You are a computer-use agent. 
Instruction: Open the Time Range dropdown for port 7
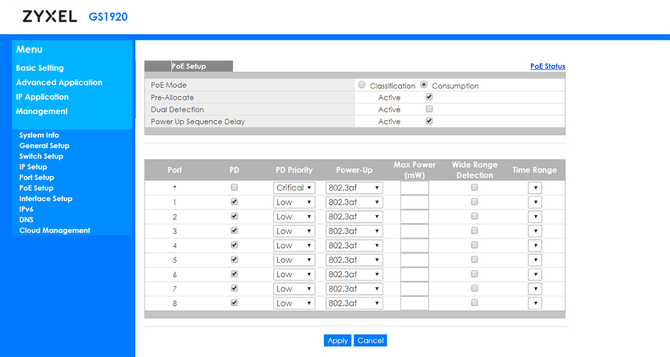point(534,289)
